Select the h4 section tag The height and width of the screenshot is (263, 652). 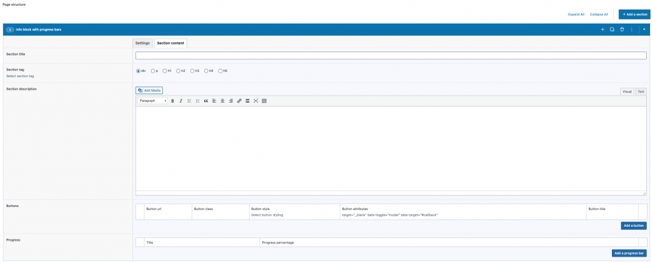pyautogui.click(x=206, y=71)
